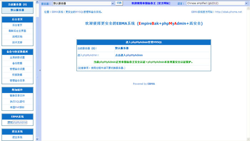Open the http://ebak.phome.net link
This screenshot has width=250, height=141.
[x=229, y=12]
